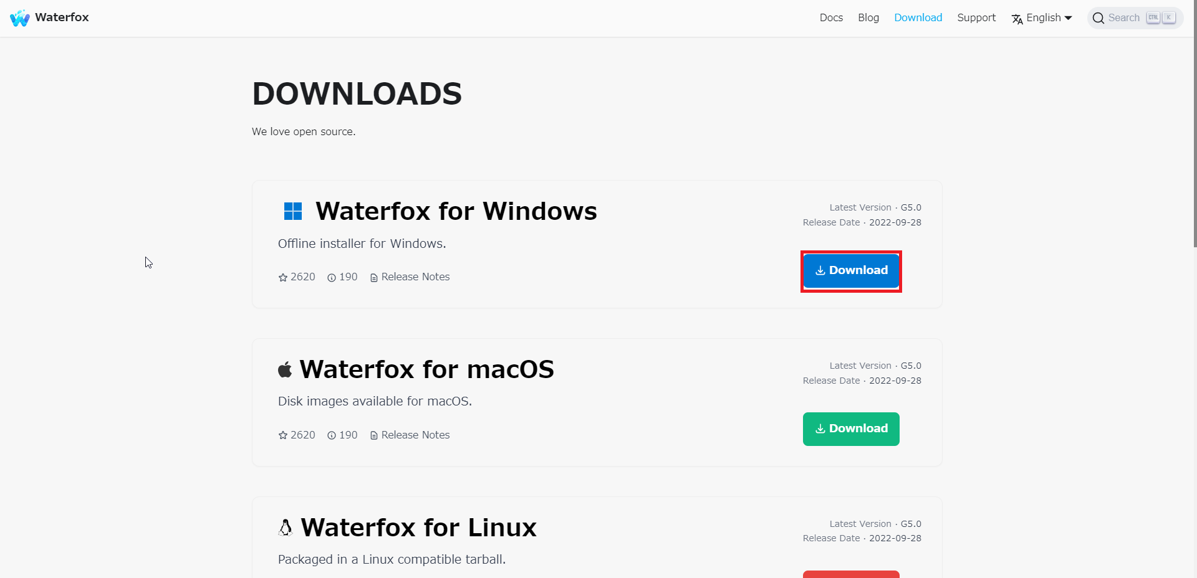The width and height of the screenshot is (1197, 578).
Task: Click the Waterfox for Windows heading
Action: point(456,211)
